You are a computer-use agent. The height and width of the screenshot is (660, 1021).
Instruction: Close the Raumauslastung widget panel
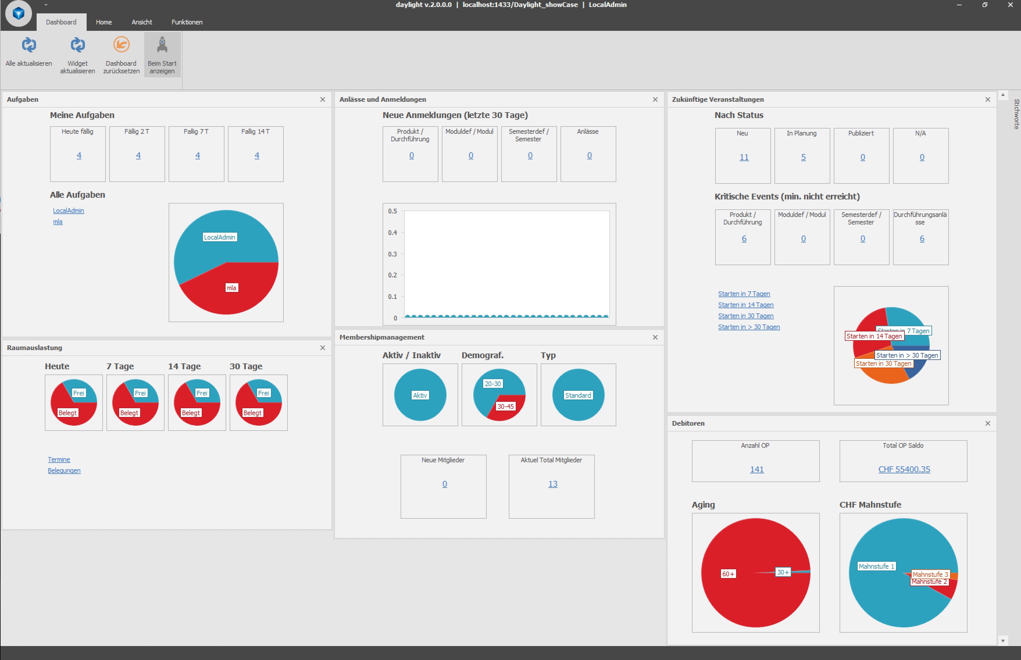point(323,348)
